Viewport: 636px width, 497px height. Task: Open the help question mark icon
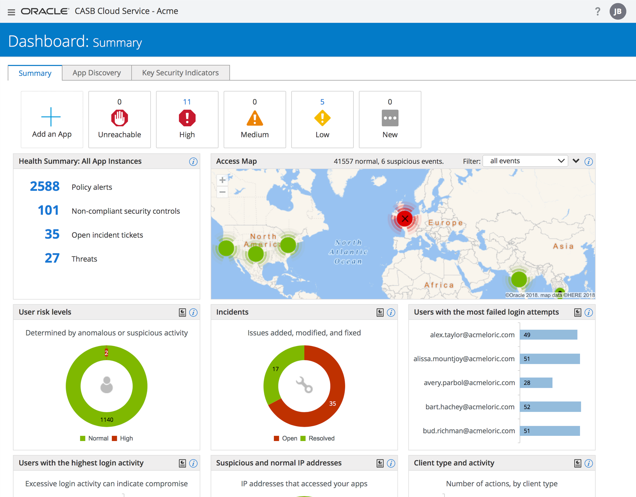(597, 11)
